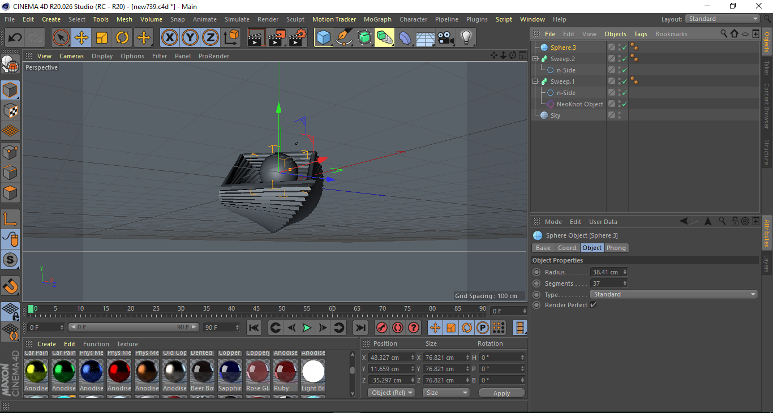Toggle X axis lock
Image resolution: width=773 pixels, height=413 pixels.
(x=169, y=38)
